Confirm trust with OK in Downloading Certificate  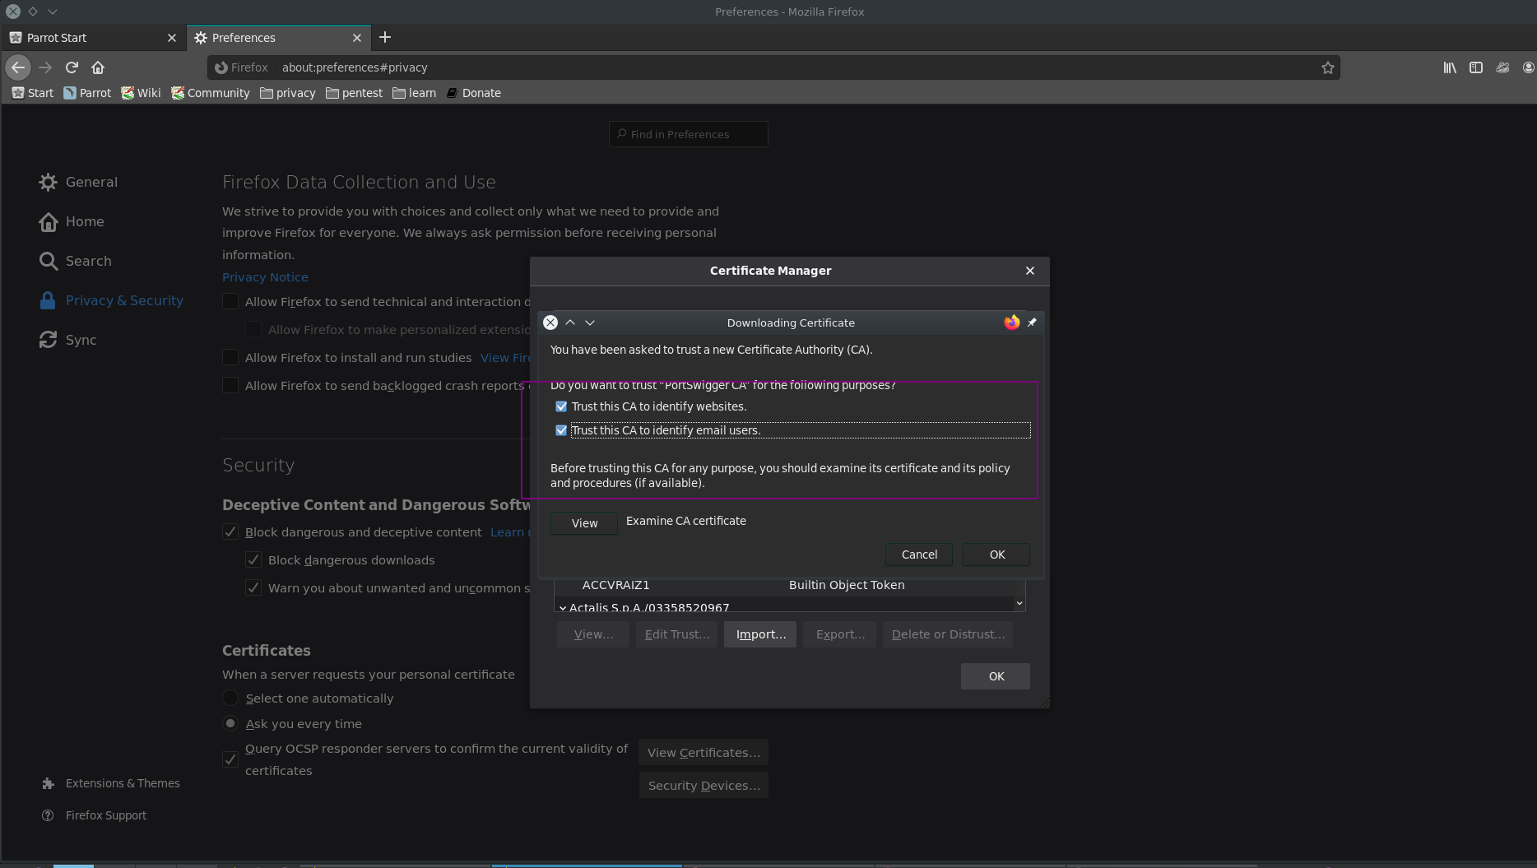pos(997,555)
